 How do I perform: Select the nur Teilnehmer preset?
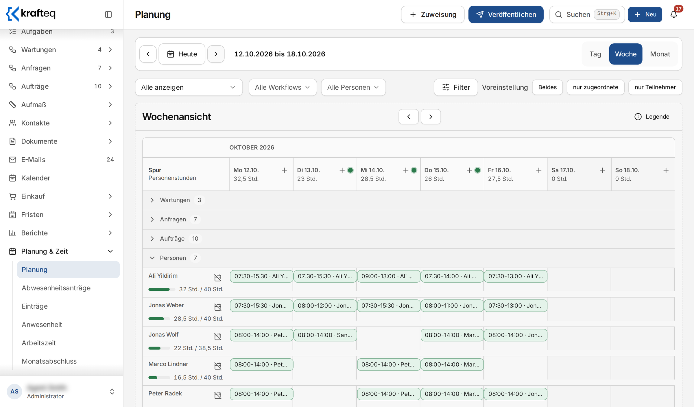(655, 87)
